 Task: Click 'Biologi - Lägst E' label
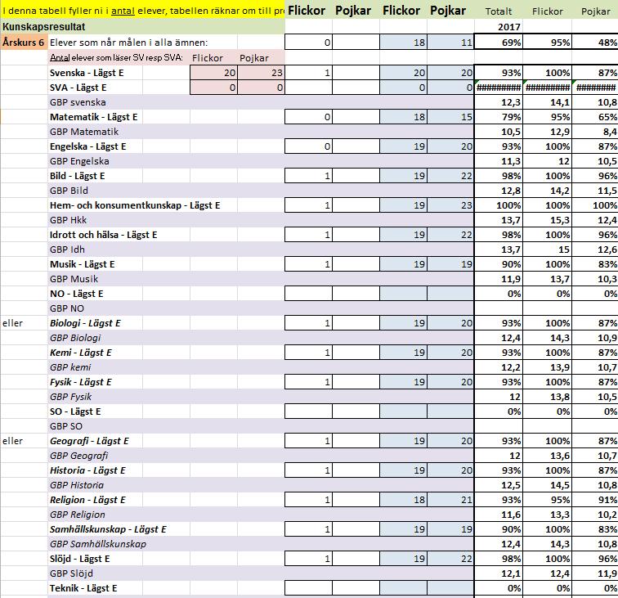point(85,323)
